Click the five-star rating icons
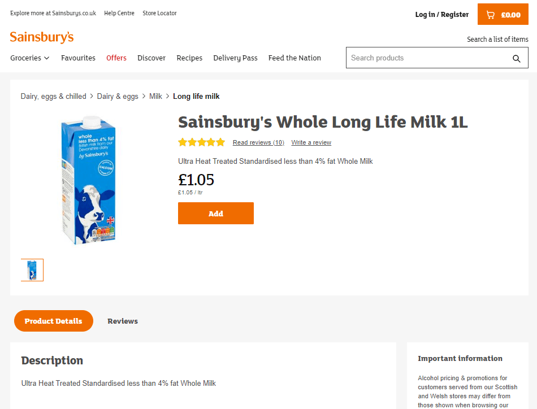 pyautogui.click(x=201, y=142)
